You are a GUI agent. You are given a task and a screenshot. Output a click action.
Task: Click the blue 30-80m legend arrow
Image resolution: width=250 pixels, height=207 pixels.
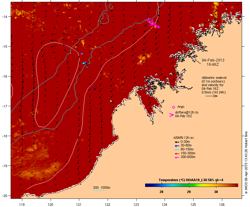point(177,146)
